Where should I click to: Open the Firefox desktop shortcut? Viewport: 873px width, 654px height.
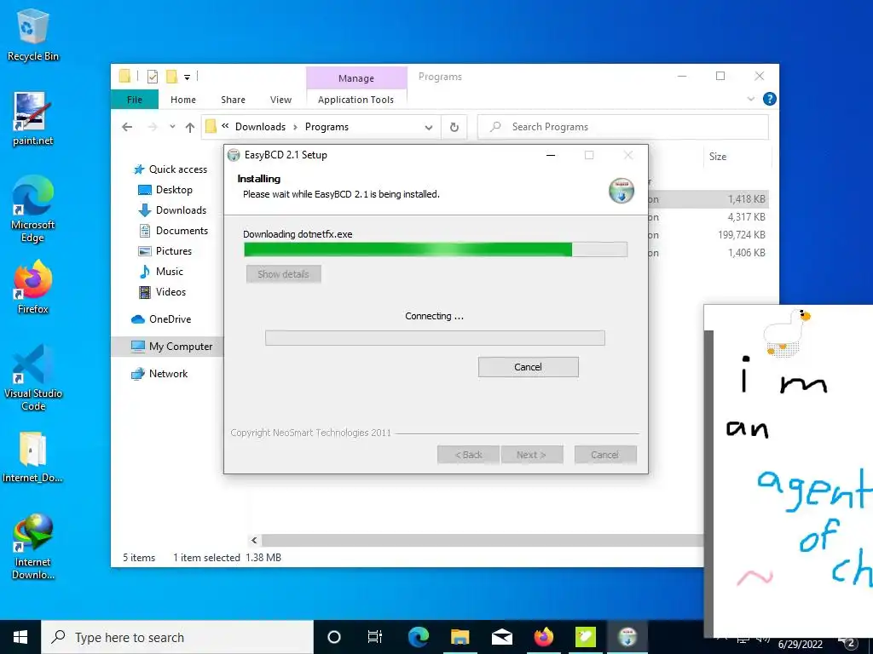click(x=32, y=288)
